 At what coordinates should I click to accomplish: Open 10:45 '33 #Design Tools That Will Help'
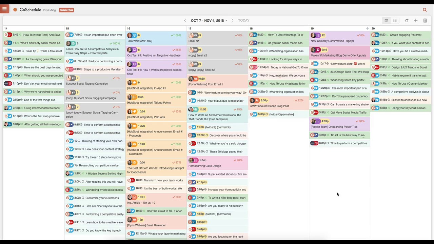[339, 72]
